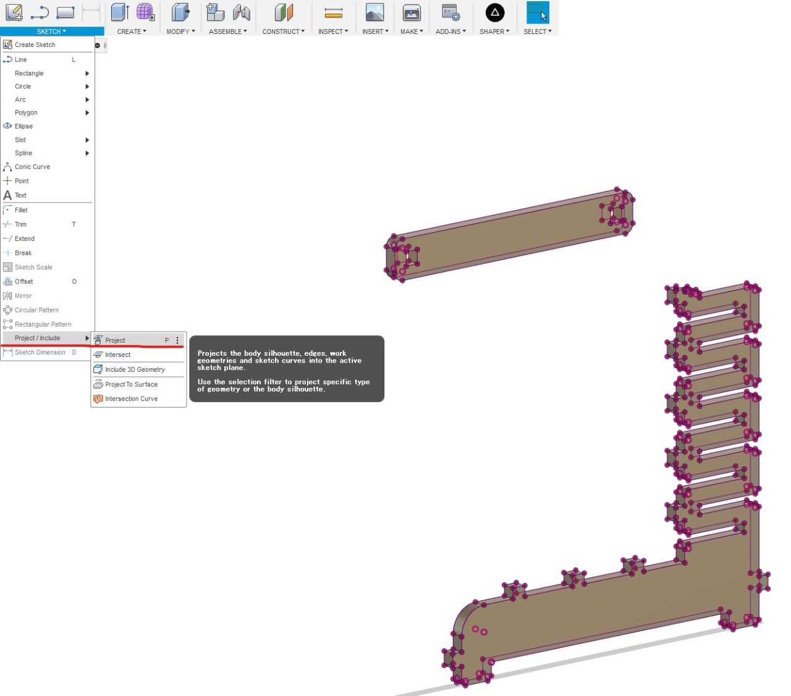791x696 pixels.
Task: Choose Trim from the Sketch menu
Action: tap(48, 224)
